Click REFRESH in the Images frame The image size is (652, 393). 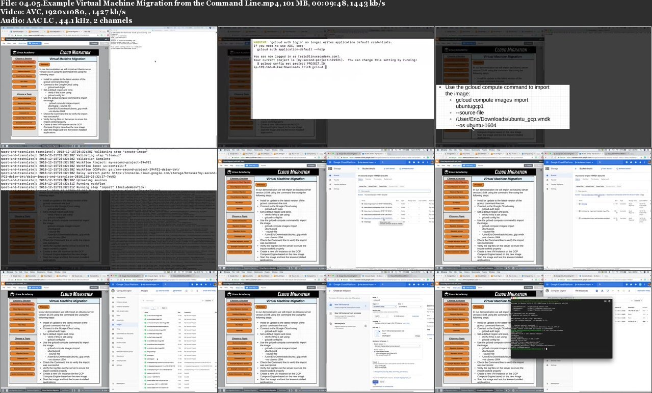pyautogui.click(x=177, y=291)
